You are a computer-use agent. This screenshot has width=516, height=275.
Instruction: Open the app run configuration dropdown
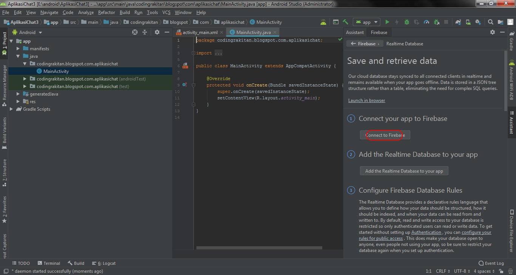pyautogui.click(x=366, y=22)
